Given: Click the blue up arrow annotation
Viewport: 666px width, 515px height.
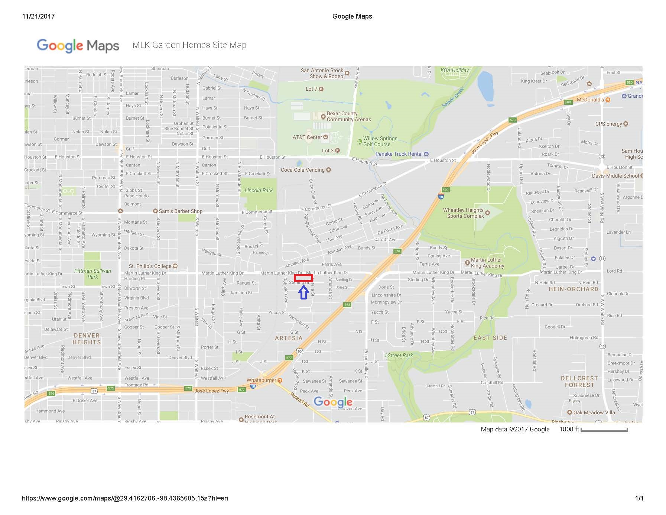Looking at the screenshot, I should pos(303,292).
